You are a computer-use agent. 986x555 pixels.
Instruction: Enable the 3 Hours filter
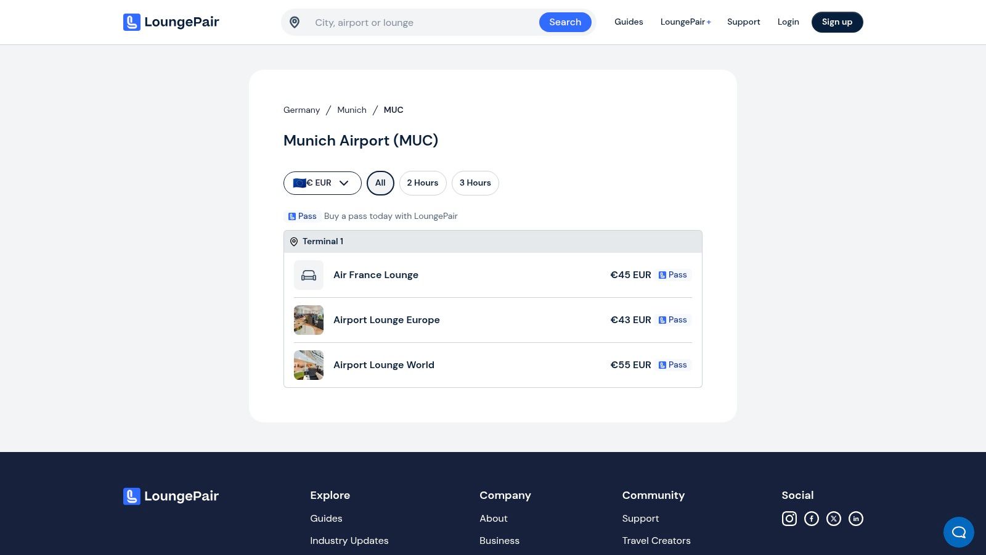pos(475,183)
